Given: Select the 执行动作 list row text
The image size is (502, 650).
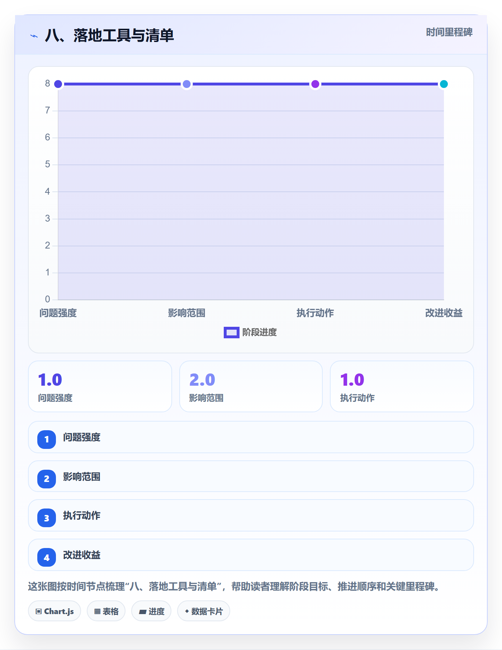Looking at the screenshot, I should click(82, 516).
